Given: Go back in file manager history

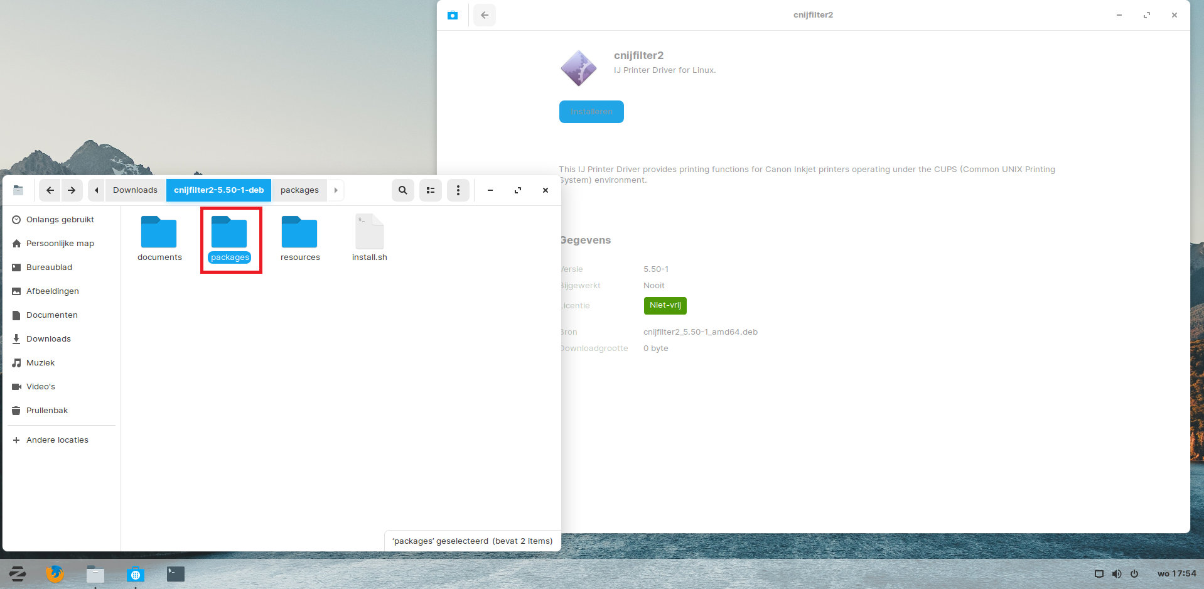Looking at the screenshot, I should (x=50, y=190).
